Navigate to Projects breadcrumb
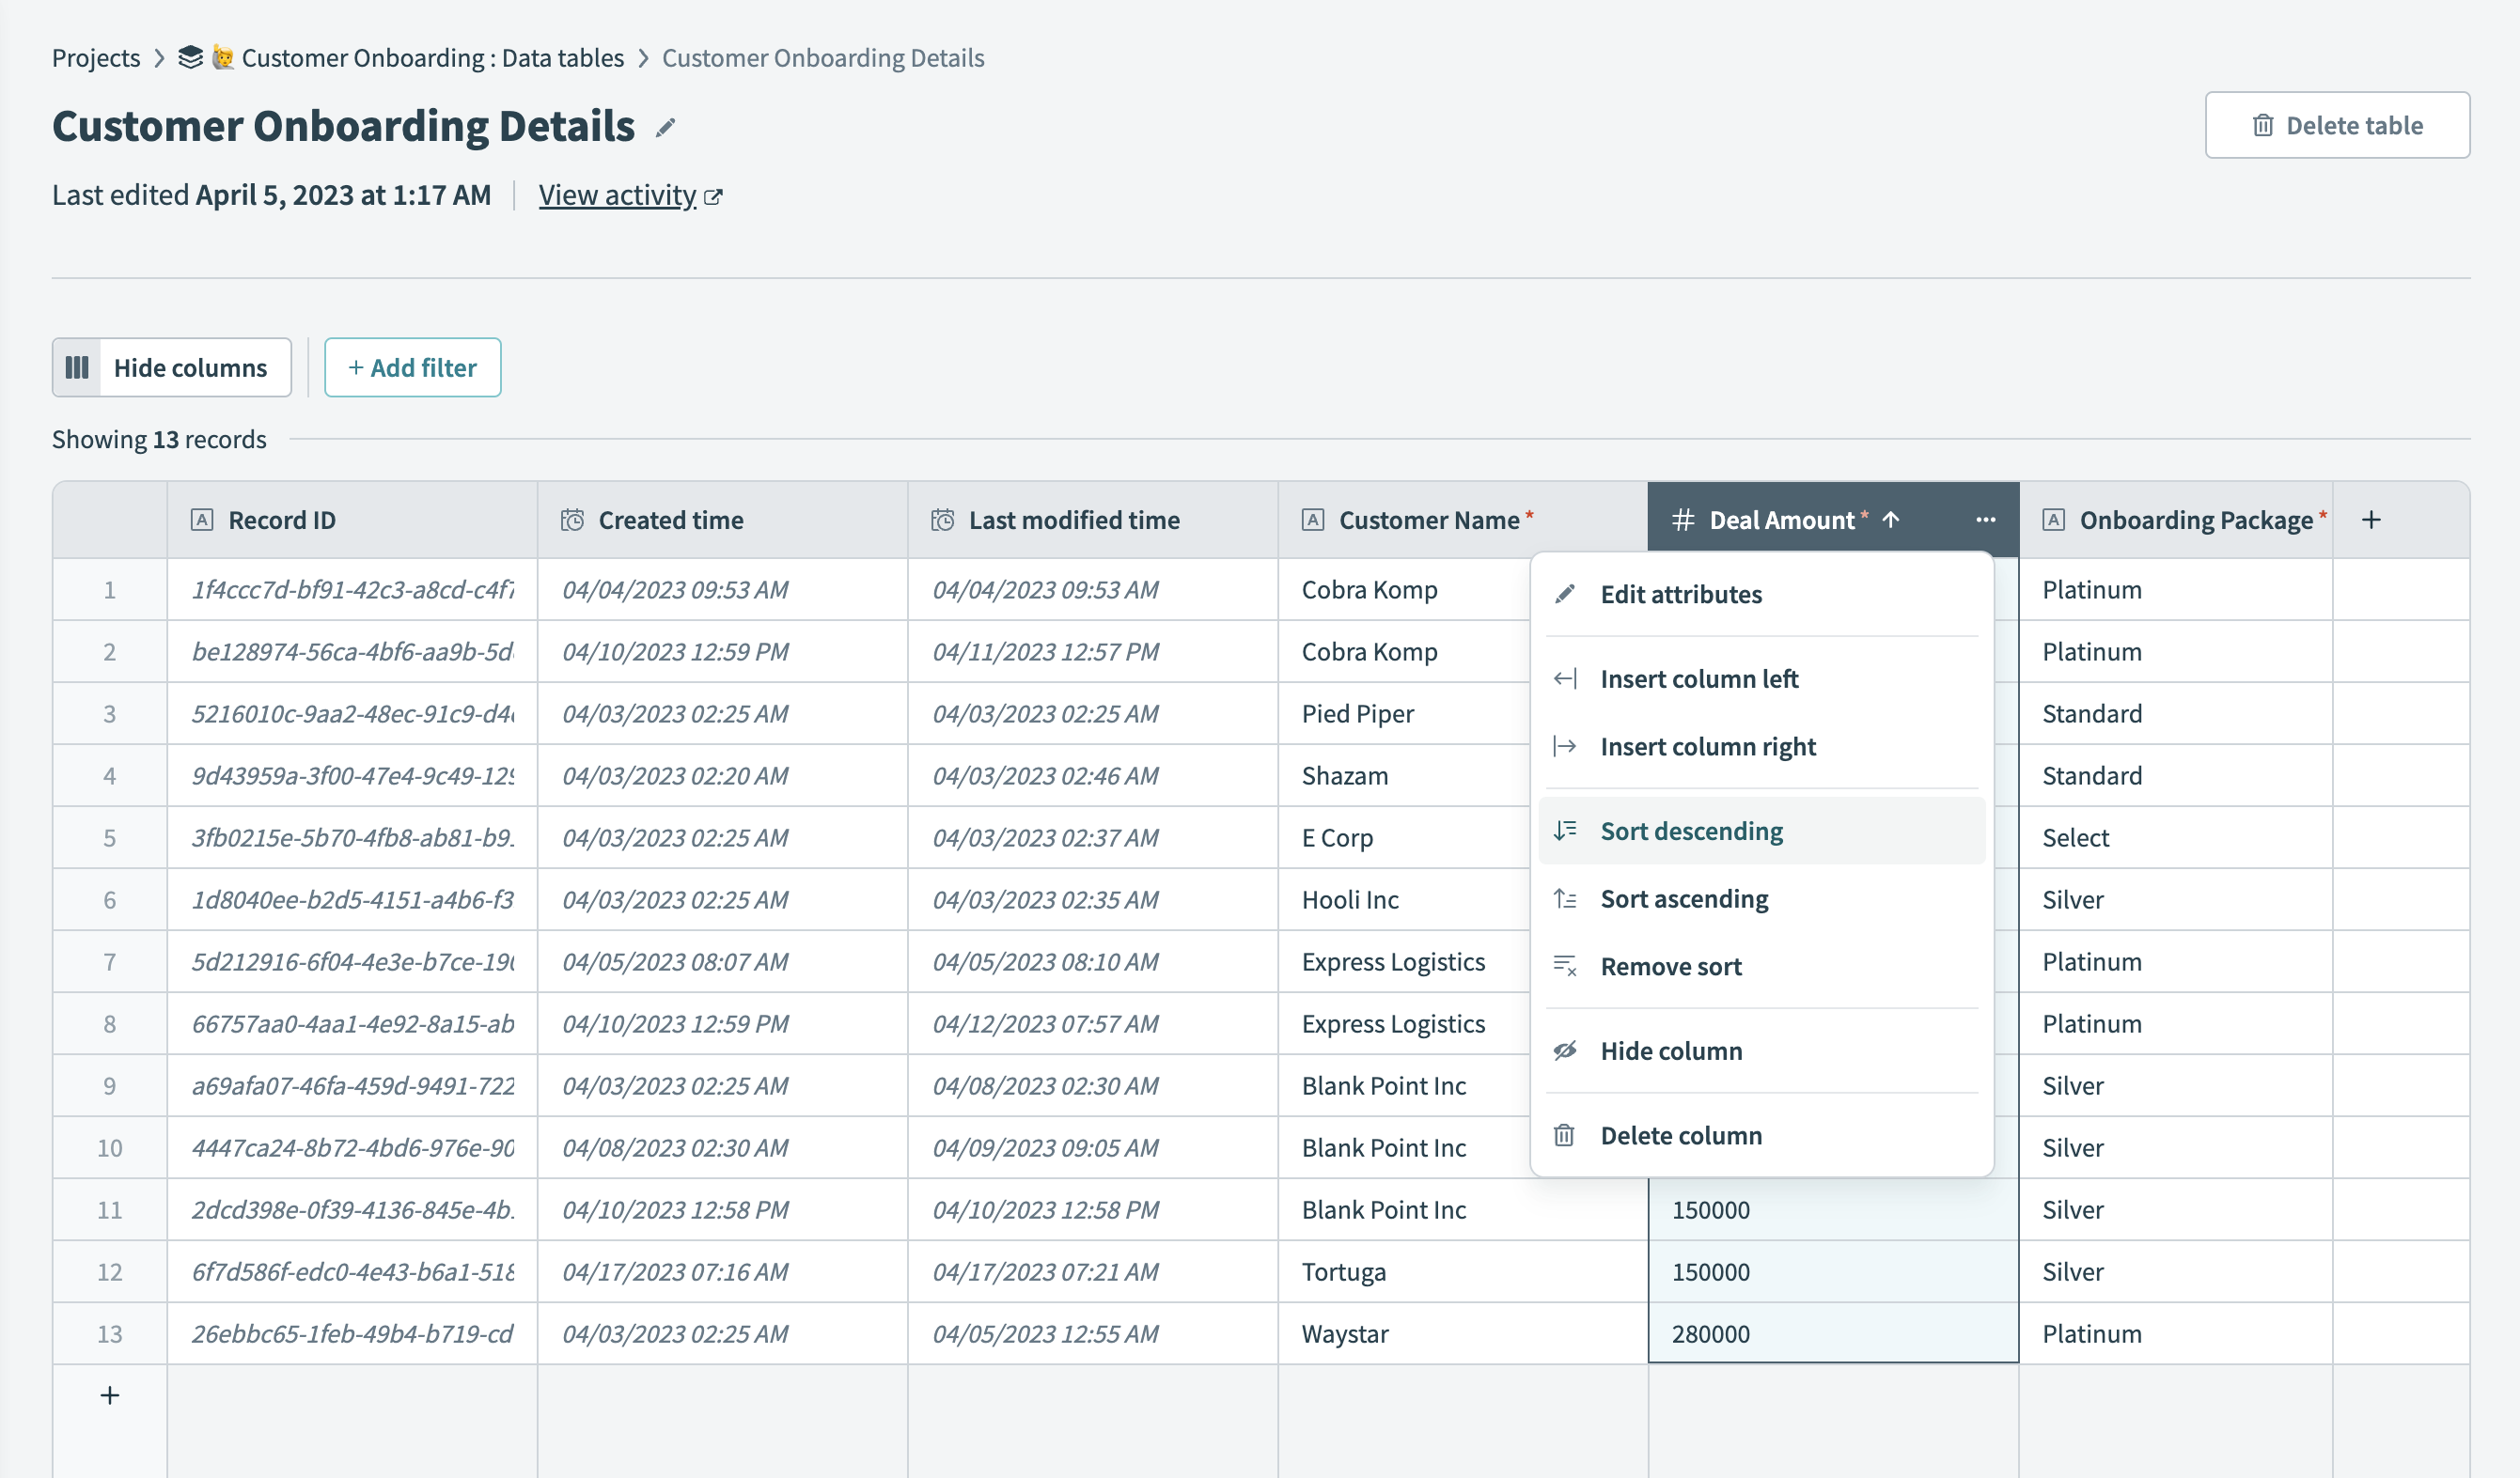Viewport: 2520px width, 1478px height. point(95,57)
